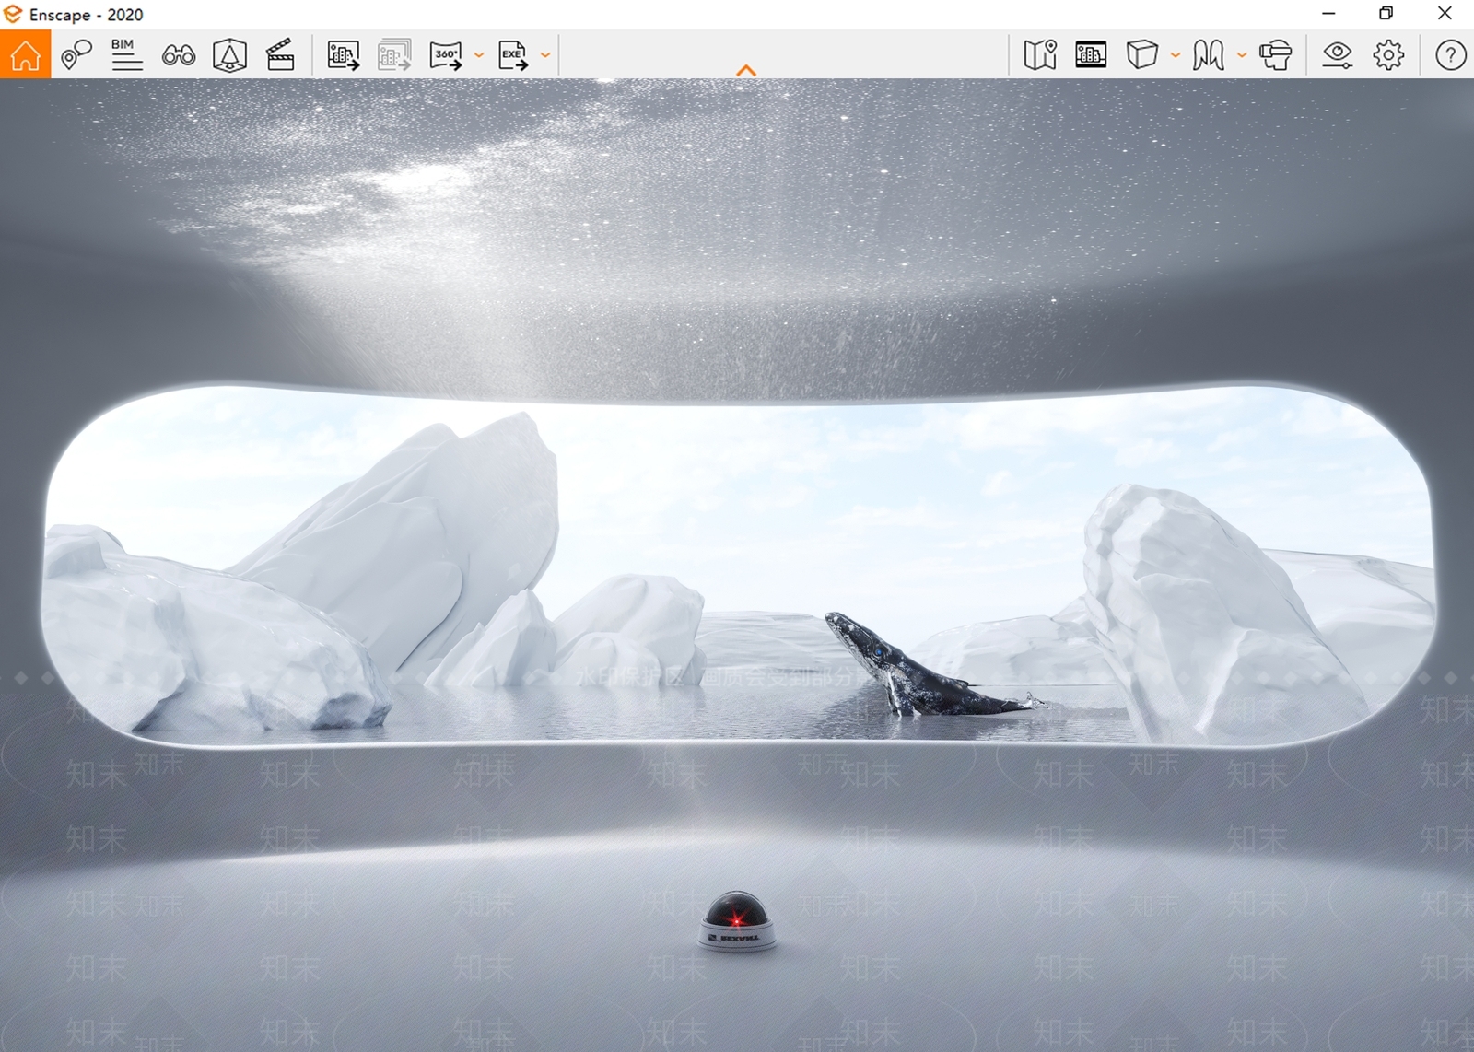The width and height of the screenshot is (1474, 1052).
Task: Toggle the mini map icon
Action: click(x=1040, y=54)
